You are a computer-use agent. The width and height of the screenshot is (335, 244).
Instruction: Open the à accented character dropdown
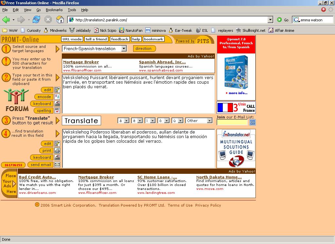(127, 121)
